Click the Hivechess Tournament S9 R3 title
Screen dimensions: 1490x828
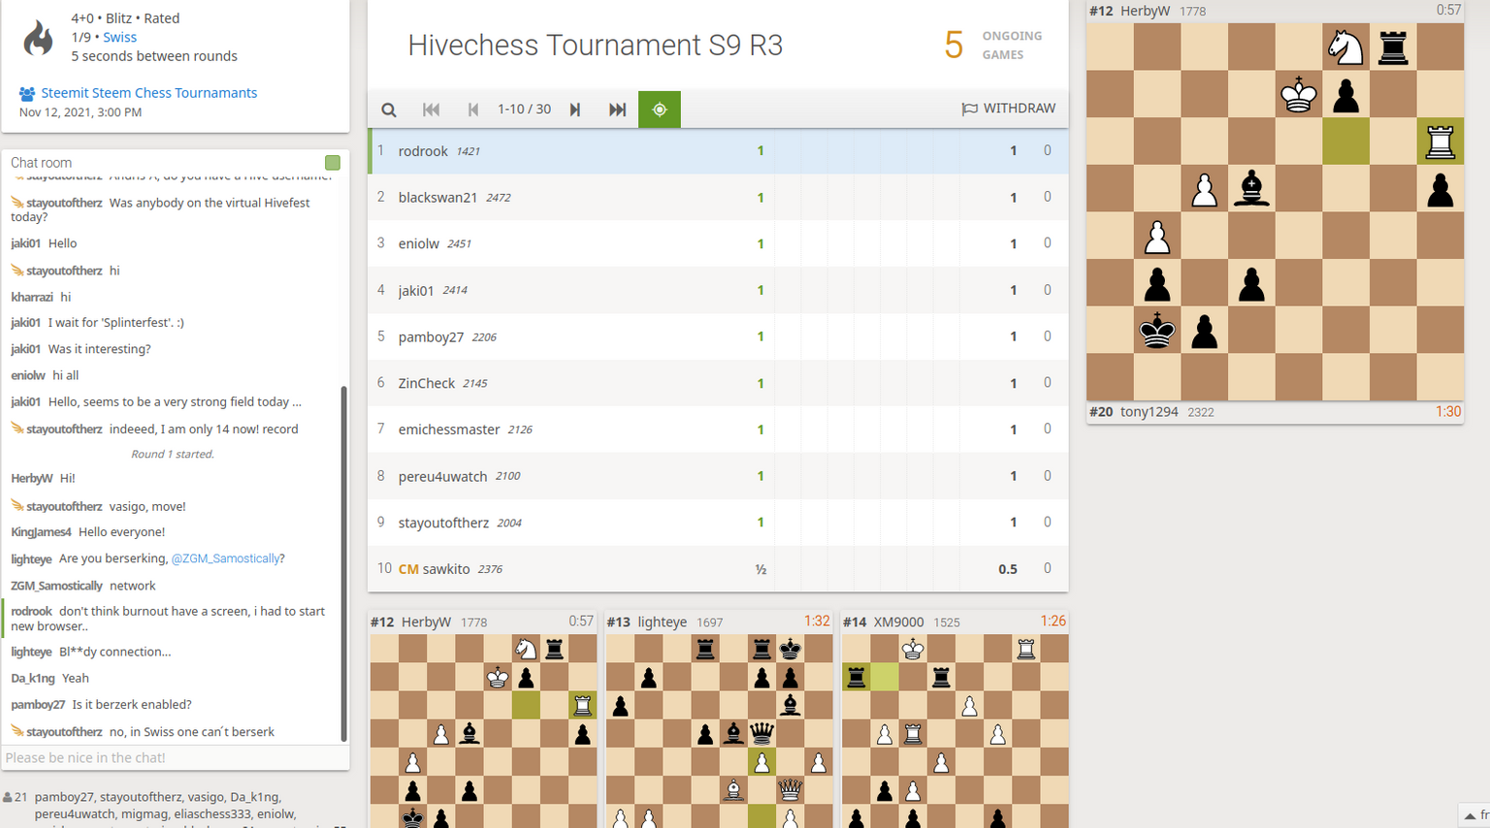point(595,46)
